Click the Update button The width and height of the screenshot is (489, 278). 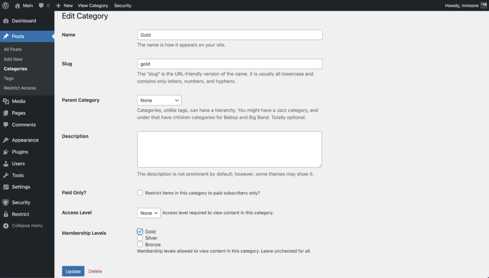click(73, 271)
